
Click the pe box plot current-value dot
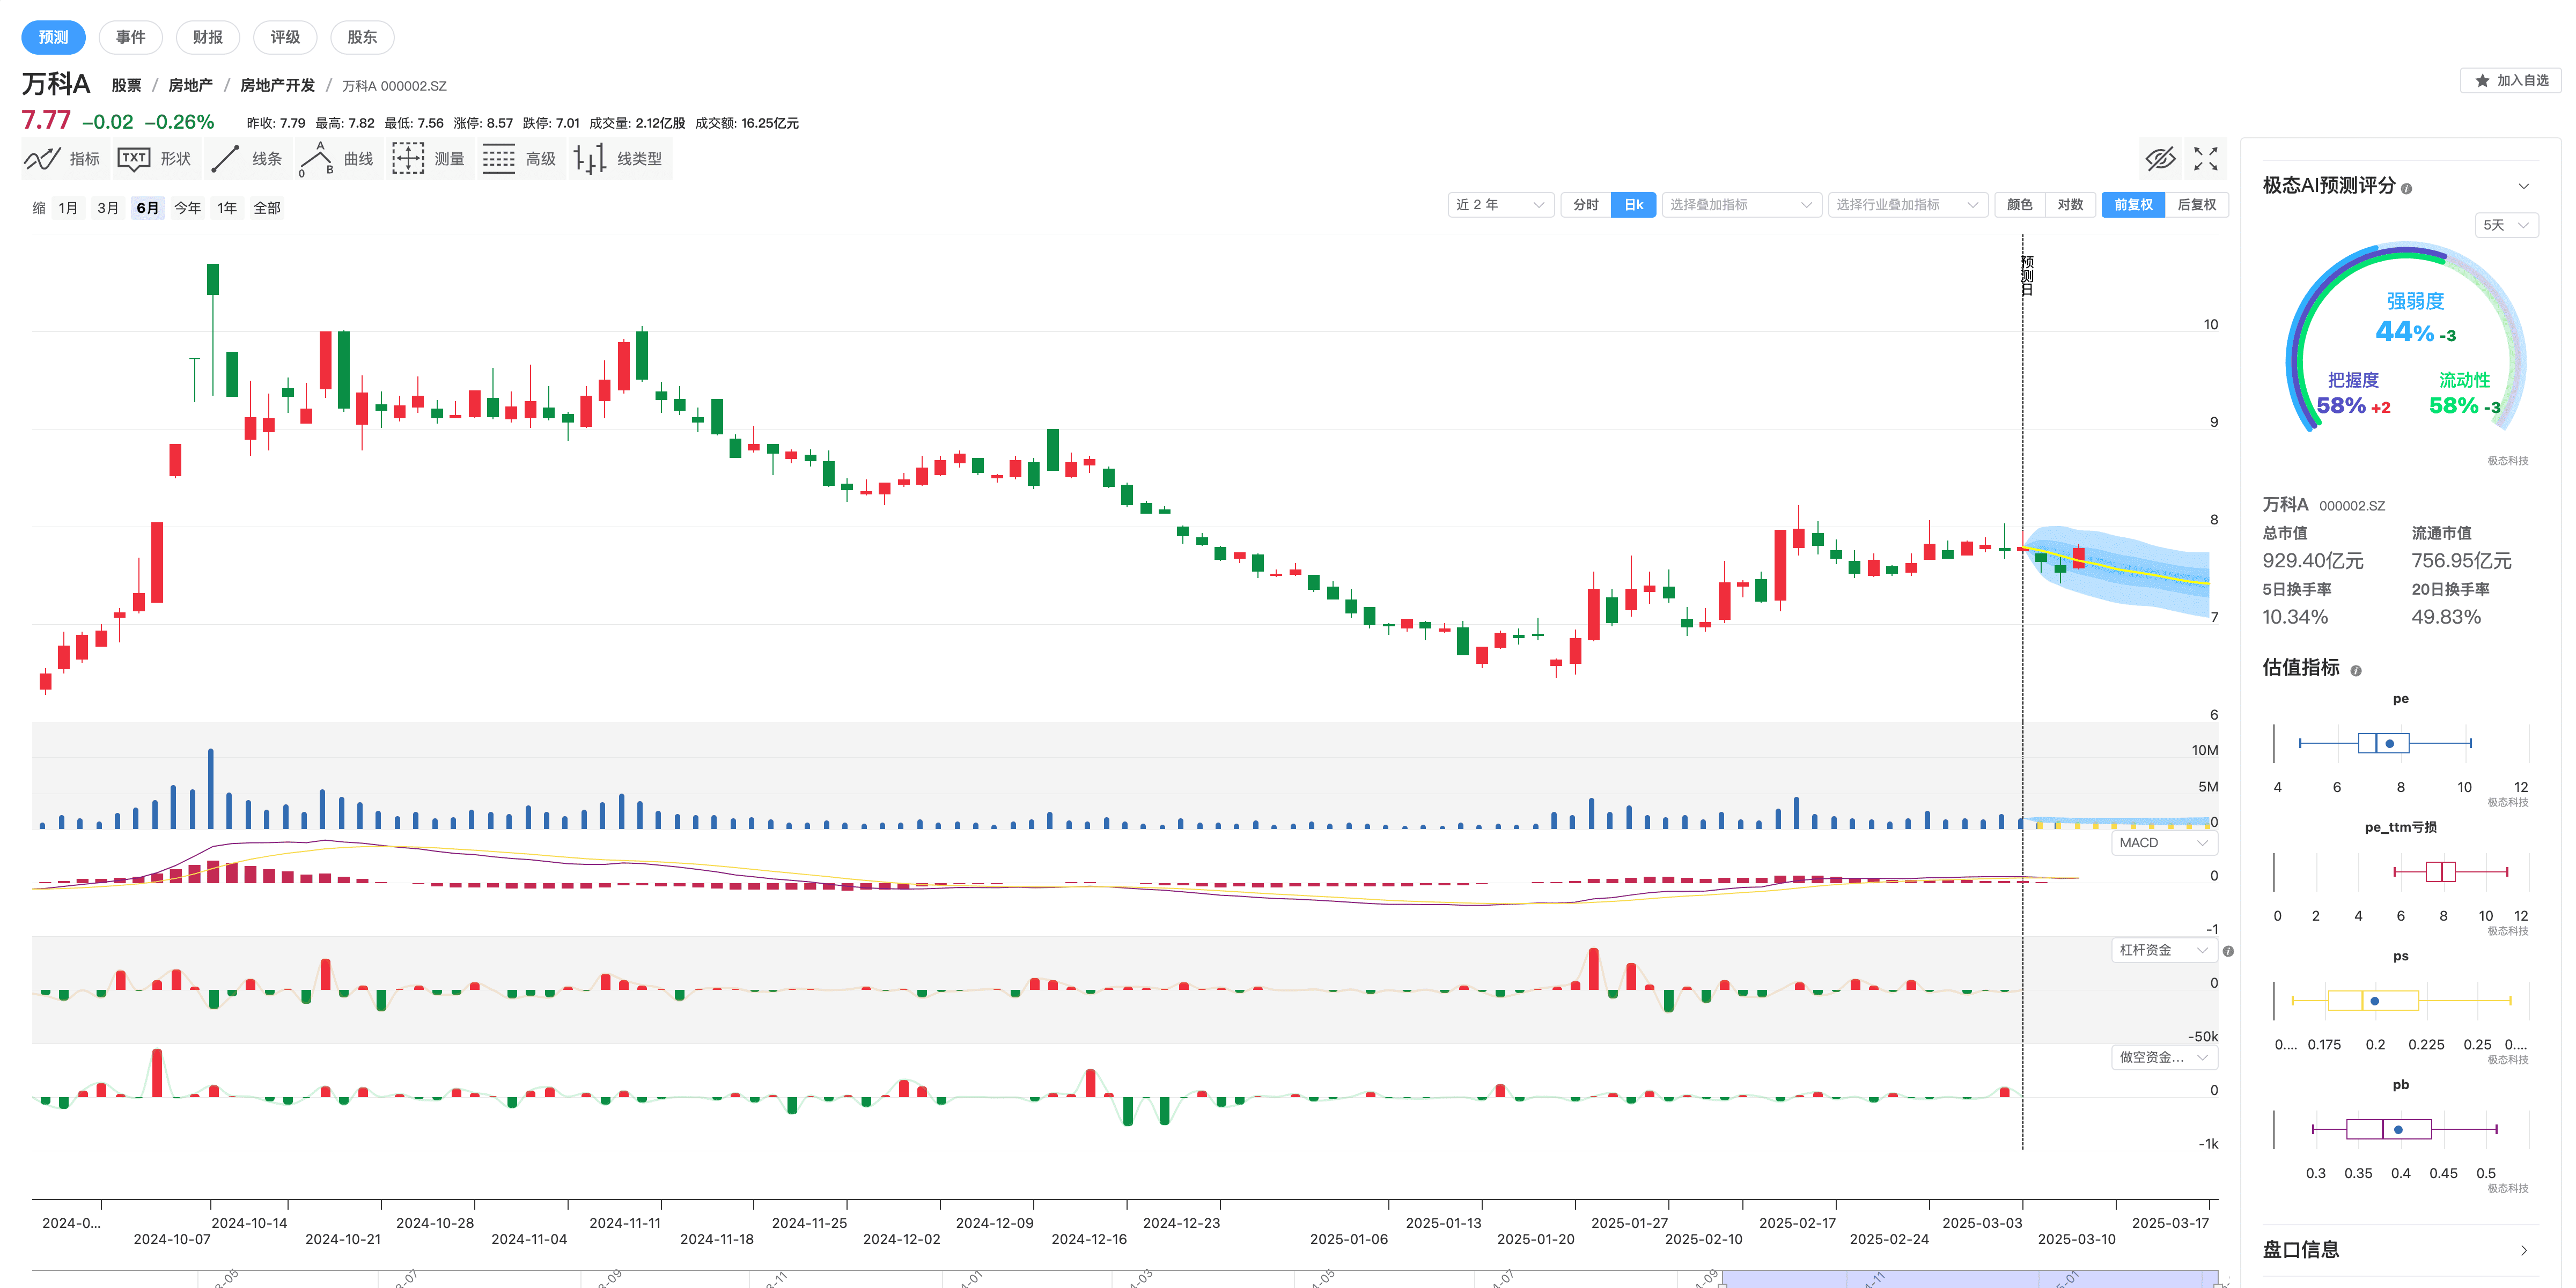tap(2390, 743)
